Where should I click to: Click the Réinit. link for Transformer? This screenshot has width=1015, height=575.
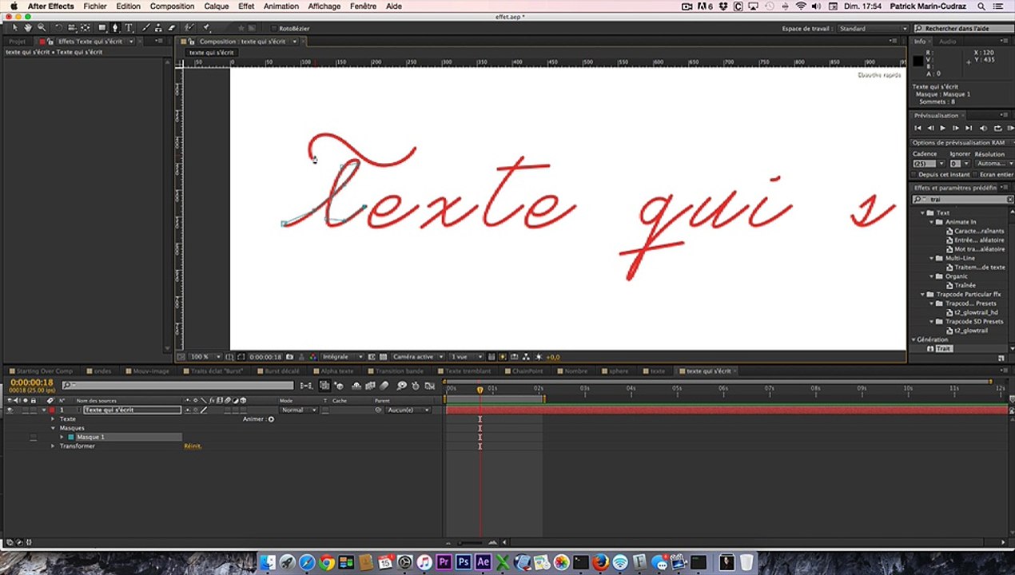pos(193,446)
